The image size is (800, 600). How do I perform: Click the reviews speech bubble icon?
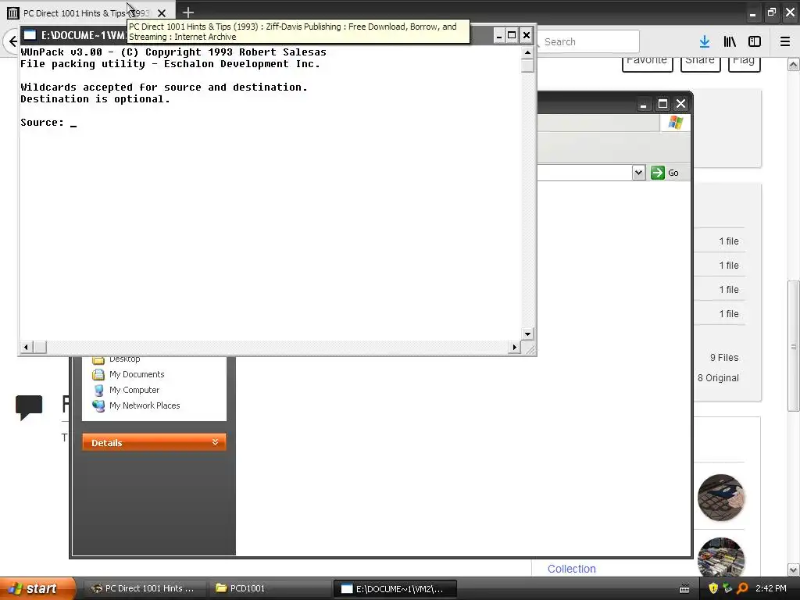(x=29, y=408)
